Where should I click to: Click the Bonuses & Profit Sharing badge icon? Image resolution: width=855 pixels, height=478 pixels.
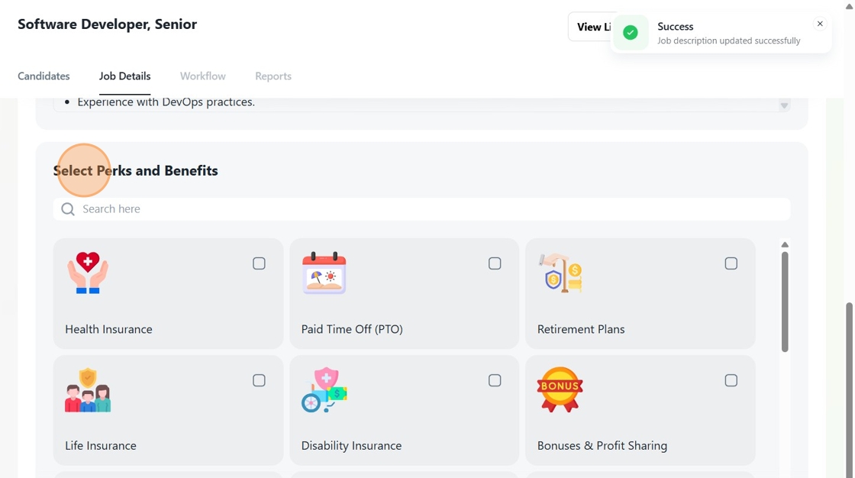[560, 390]
